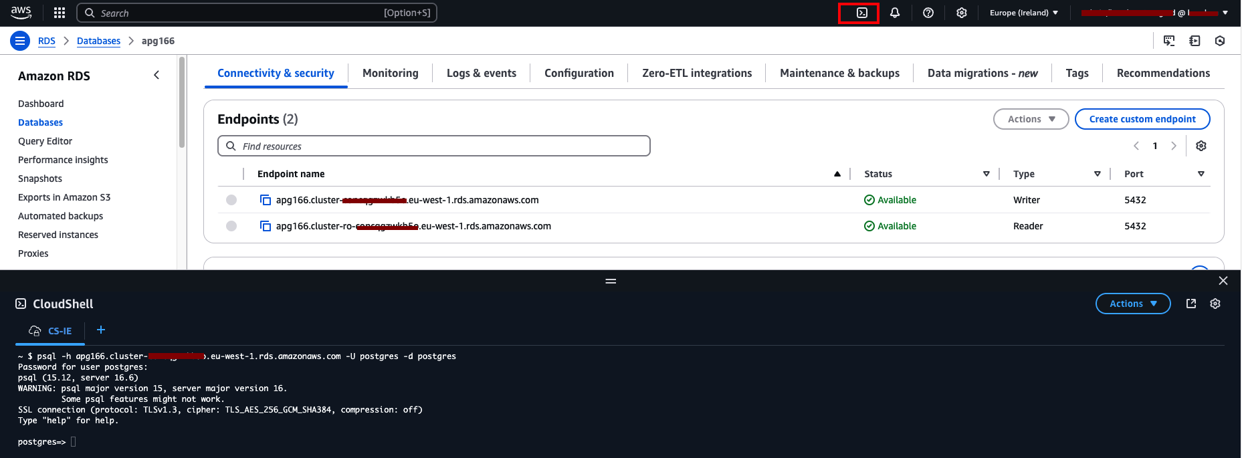This screenshot has height=458, width=1242.
Task: Switch to the Tags tab
Action: click(x=1077, y=73)
